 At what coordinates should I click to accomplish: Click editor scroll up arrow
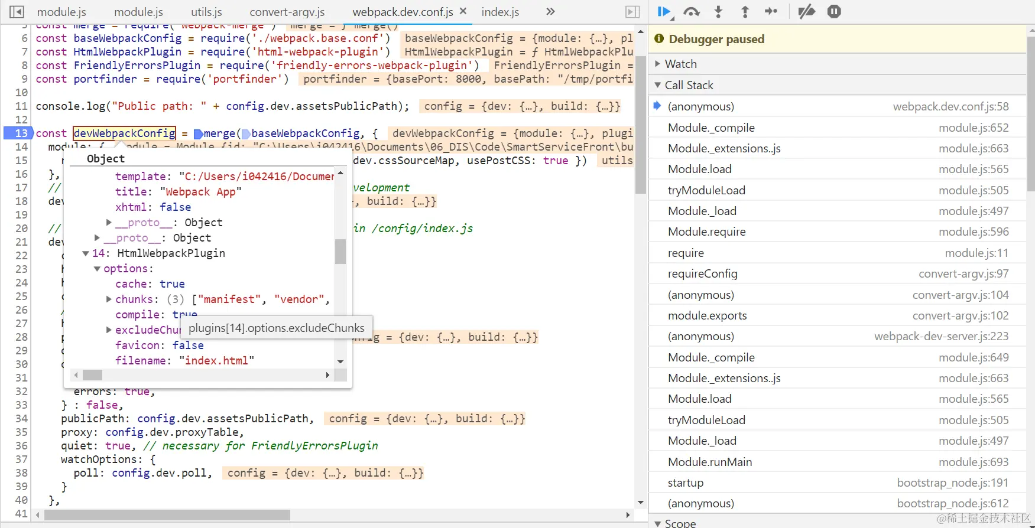pos(641,31)
